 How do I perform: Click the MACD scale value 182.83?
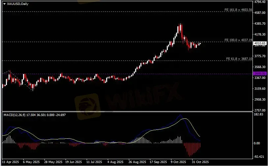click(258, 114)
